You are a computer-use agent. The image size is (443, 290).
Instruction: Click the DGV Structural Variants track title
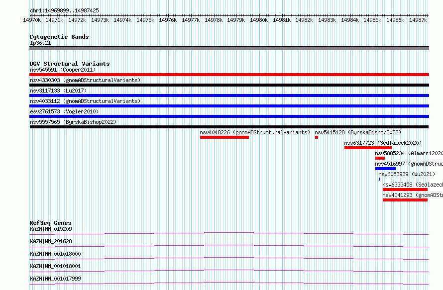pyautogui.click(x=70, y=64)
